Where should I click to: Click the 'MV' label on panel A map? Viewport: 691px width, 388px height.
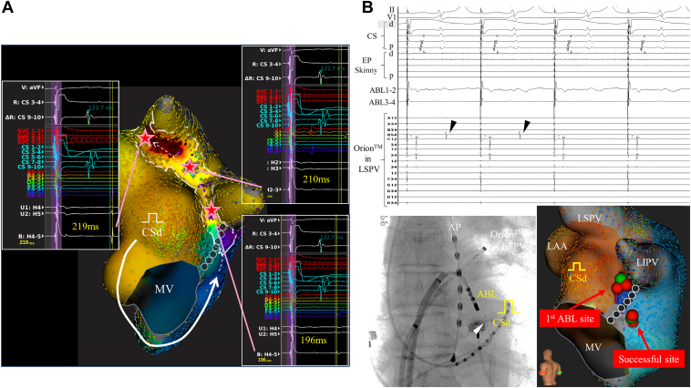click(x=164, y=290)
